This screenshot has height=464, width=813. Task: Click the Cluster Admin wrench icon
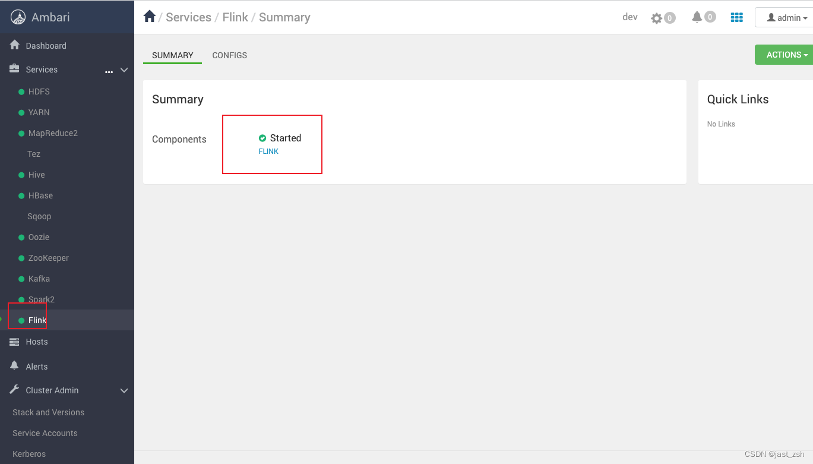(x=15, y=390)
